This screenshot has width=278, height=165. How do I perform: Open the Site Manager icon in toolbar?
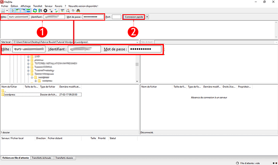click(3, 11)
